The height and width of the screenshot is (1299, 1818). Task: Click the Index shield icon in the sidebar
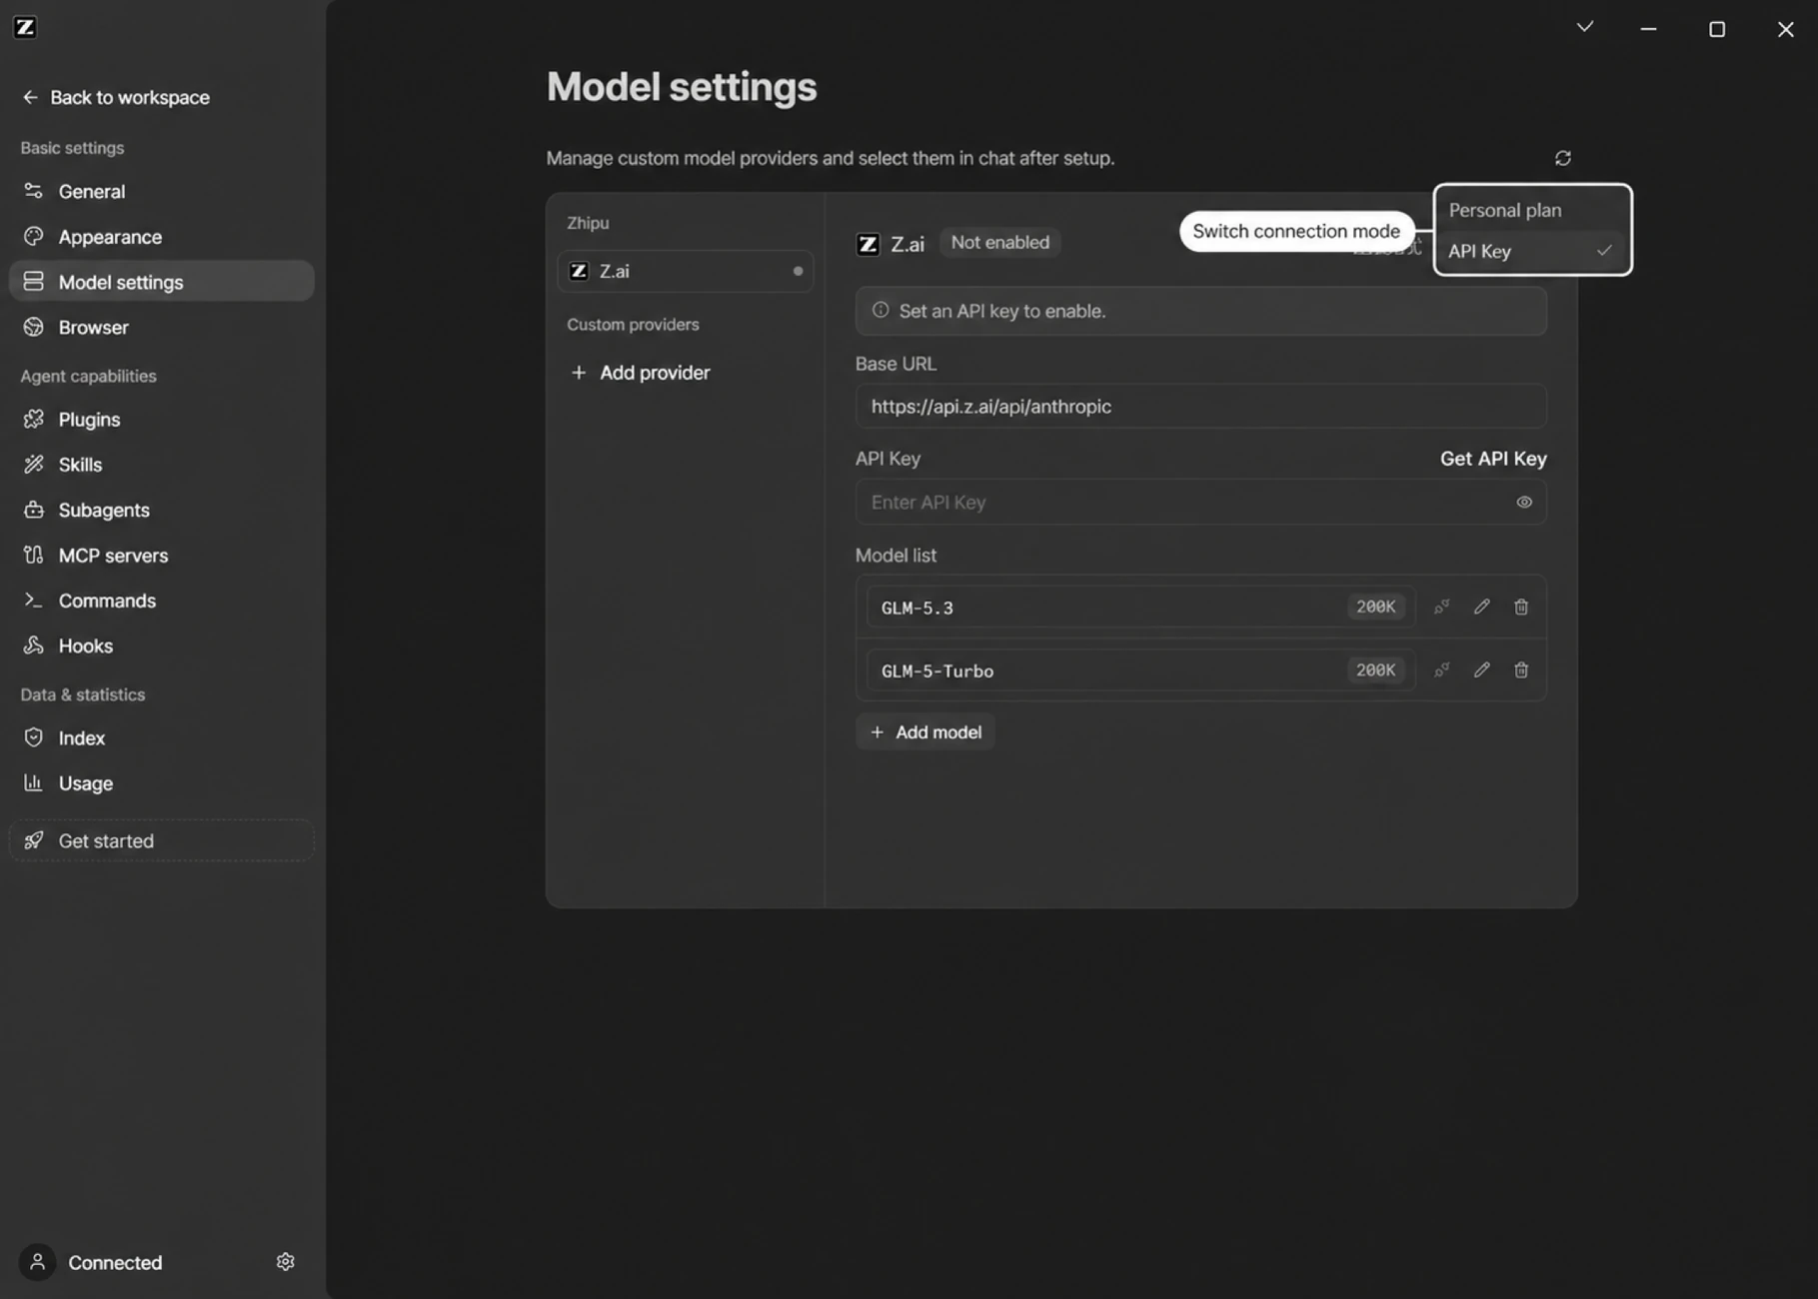point(33,737)
